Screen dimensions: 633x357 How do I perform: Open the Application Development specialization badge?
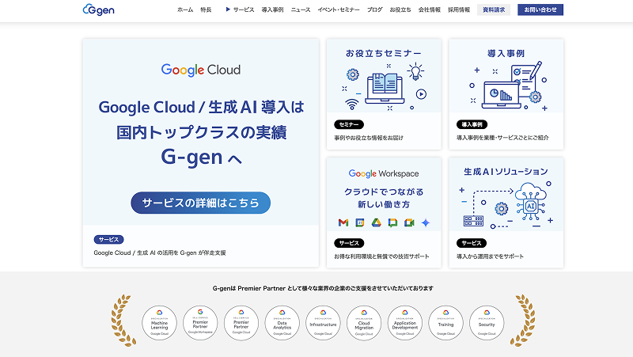pos(405,323)
